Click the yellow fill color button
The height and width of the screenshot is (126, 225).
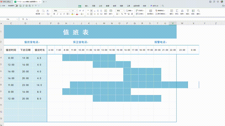pos(72,14)
